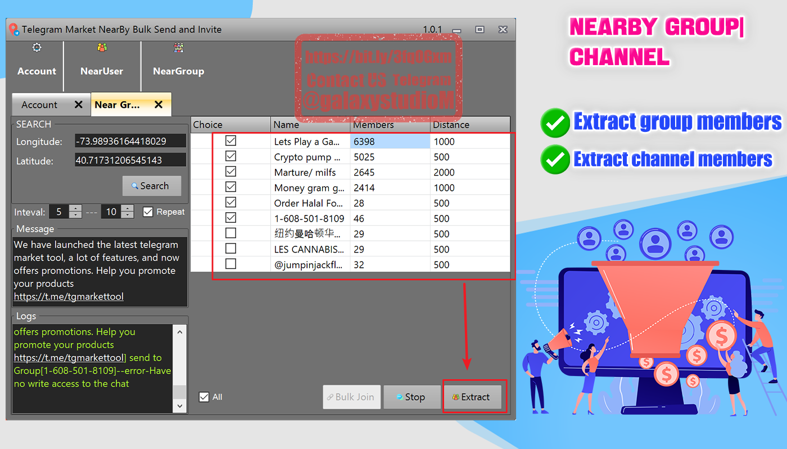Screen dimensions: 787x449
Task: Click the chain icon on Bulk Join
Action: pyautogui.click(x=331, y=397)
